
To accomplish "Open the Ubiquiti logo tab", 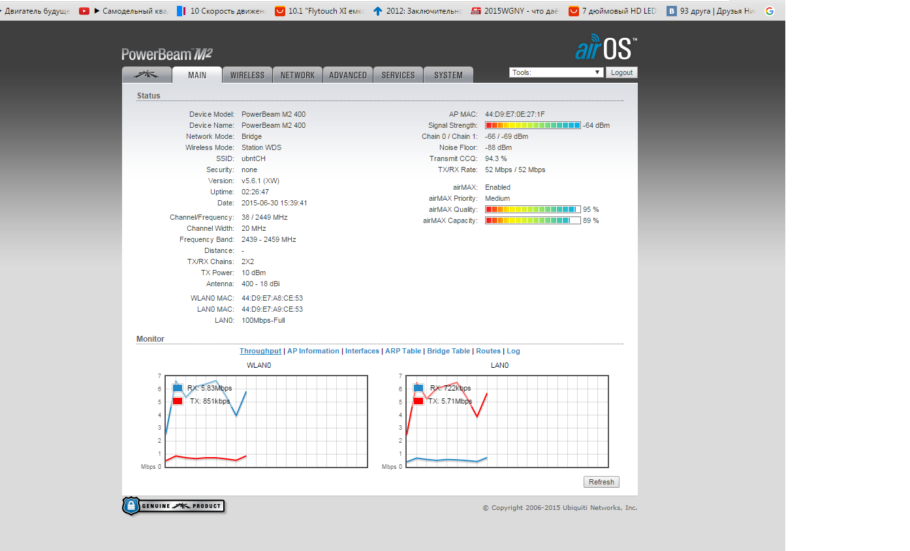I will [x=147, y=75].
